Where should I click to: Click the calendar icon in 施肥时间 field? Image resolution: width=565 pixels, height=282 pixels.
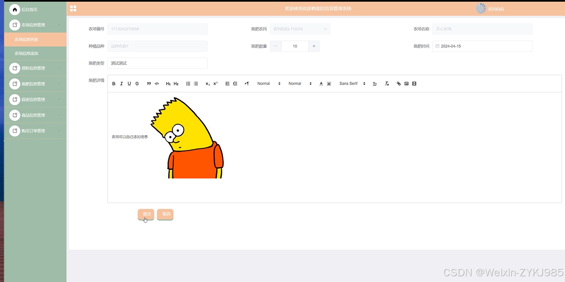tap(437, 46)
